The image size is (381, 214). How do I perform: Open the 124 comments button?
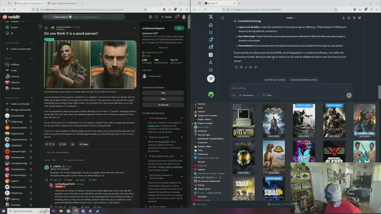tap(62, 144)
